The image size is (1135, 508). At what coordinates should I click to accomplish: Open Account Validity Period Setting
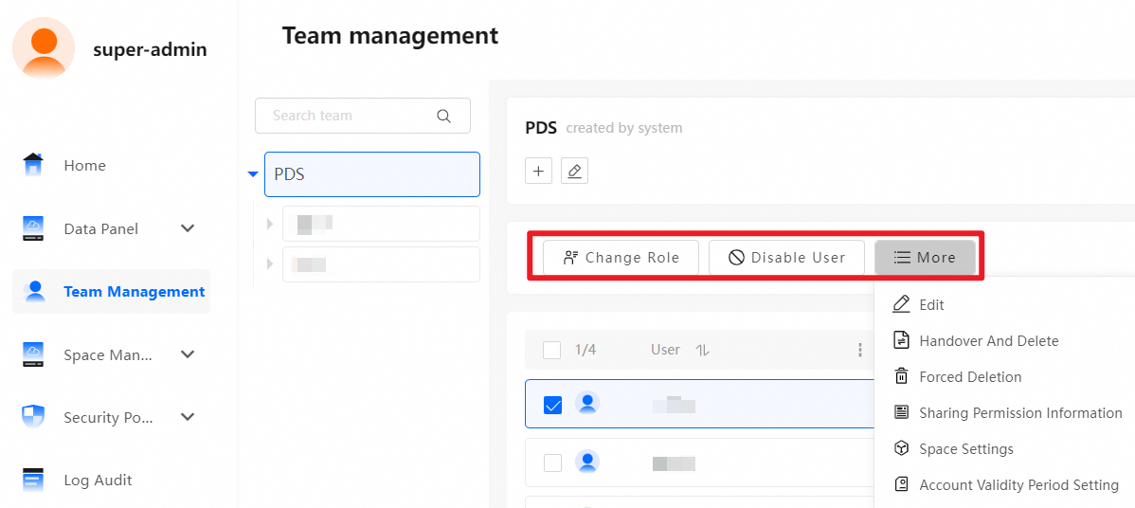1018,485
